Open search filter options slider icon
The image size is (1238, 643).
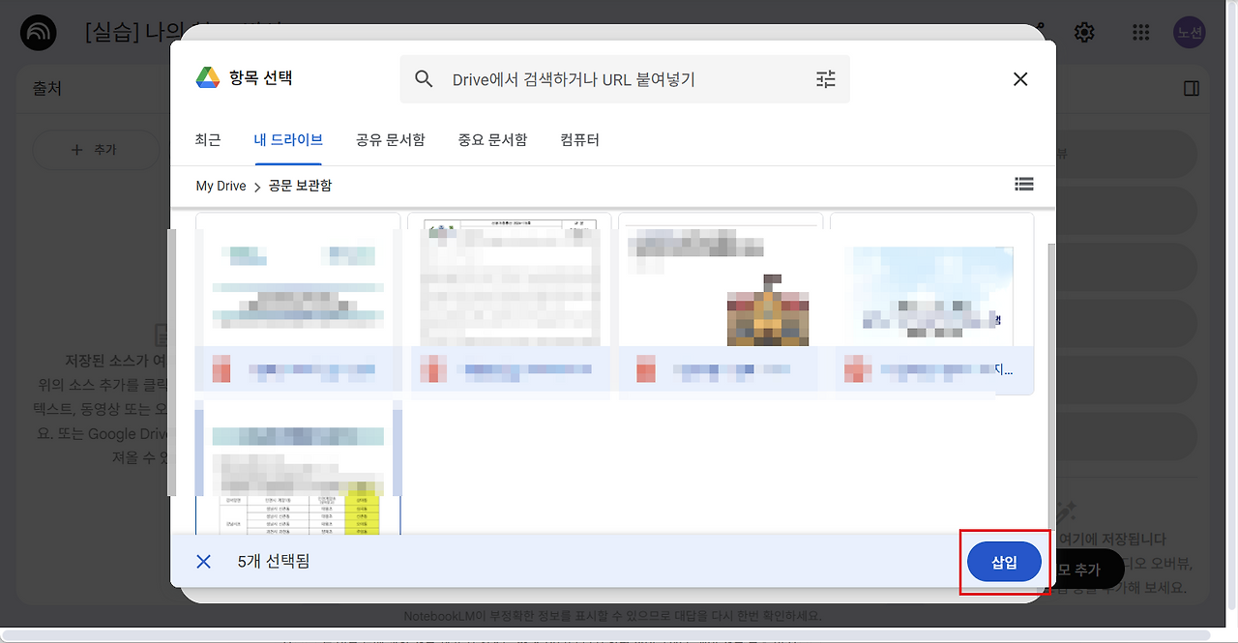click(x=825, y=79)
